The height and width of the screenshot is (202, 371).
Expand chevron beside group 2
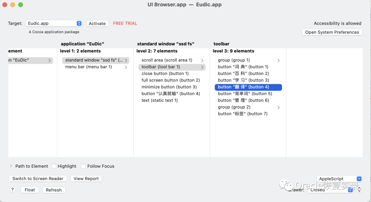(279, 108)
